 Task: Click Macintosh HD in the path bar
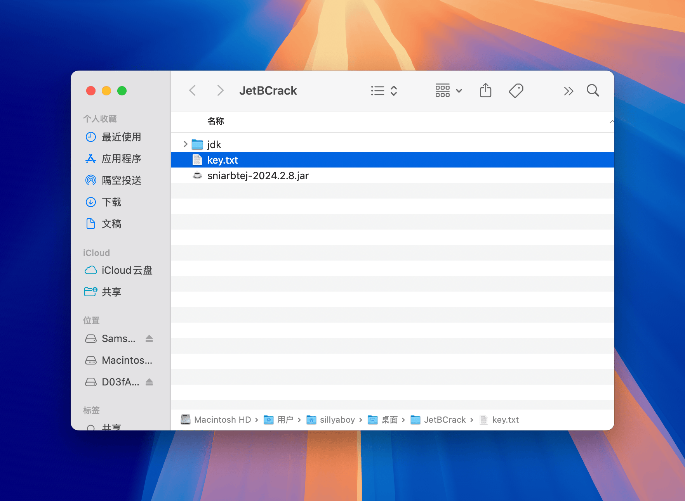click(216, 420)
